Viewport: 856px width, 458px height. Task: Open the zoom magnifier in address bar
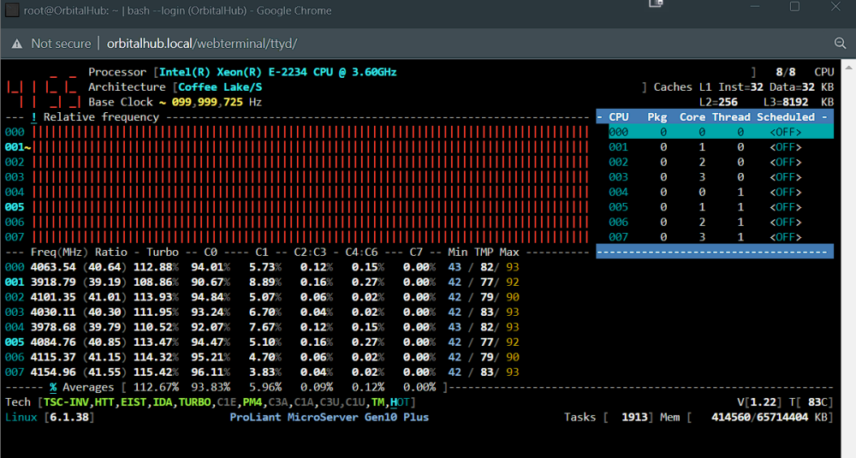tap(840, 44)
